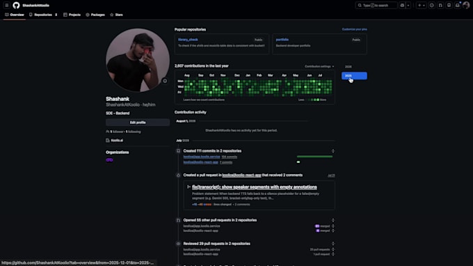Open koolioai/app.koolio.service under commits

[202, 157]
